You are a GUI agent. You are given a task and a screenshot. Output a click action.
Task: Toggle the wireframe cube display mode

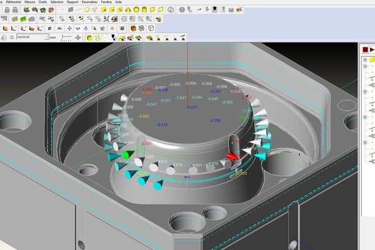pyautogui.click(x=150, y=29)
